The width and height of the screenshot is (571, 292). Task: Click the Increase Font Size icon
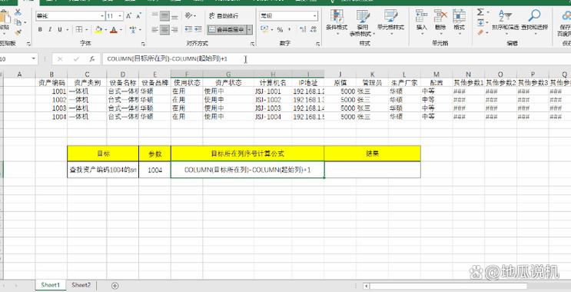coord(129,16)
